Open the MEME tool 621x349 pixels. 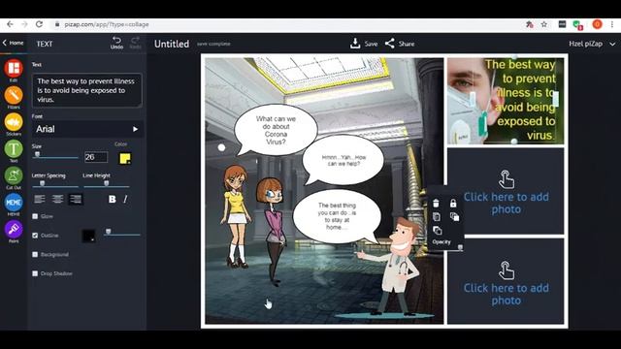[x=14, y=203]
